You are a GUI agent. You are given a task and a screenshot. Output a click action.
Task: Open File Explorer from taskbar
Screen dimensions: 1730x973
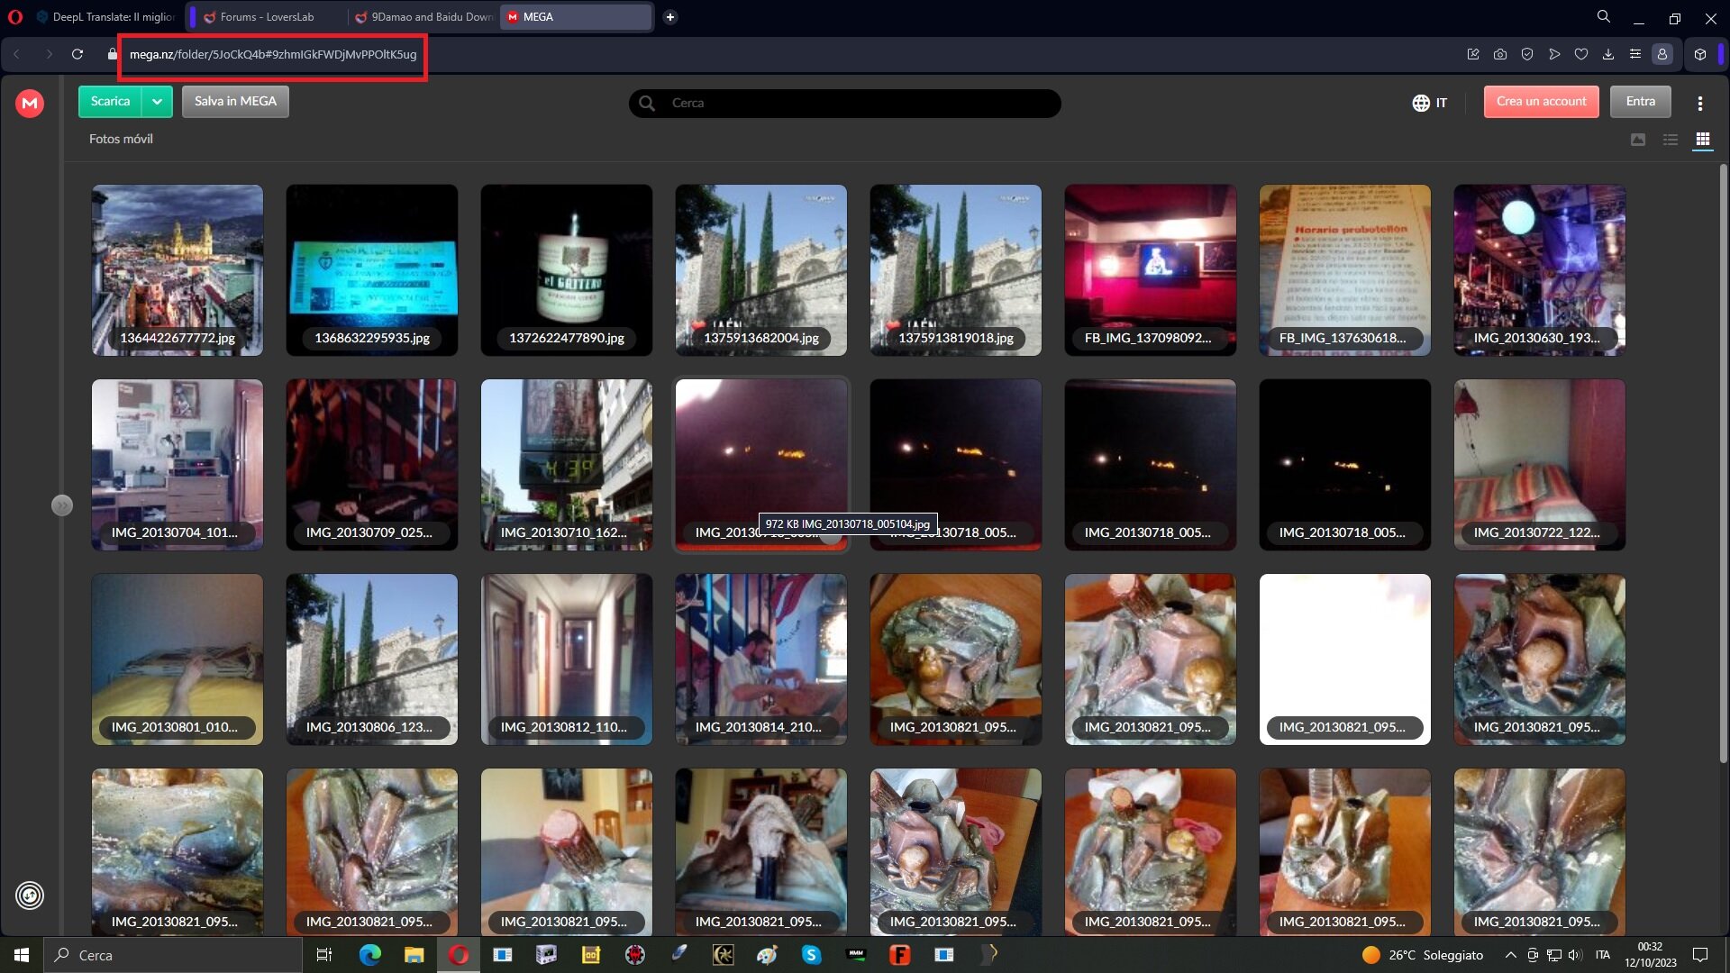point(414,955)
